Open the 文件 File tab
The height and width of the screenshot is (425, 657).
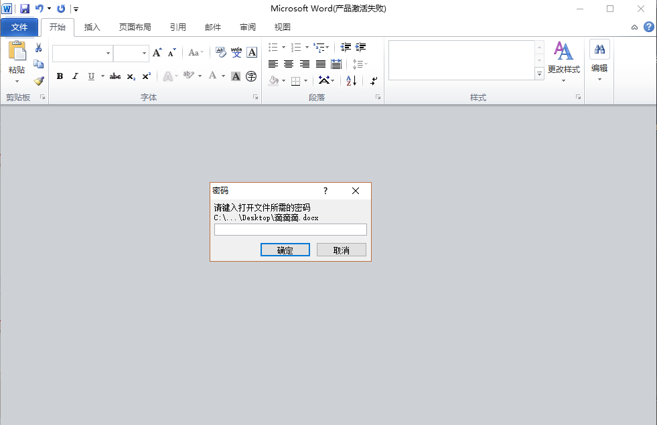click(19, 27)
